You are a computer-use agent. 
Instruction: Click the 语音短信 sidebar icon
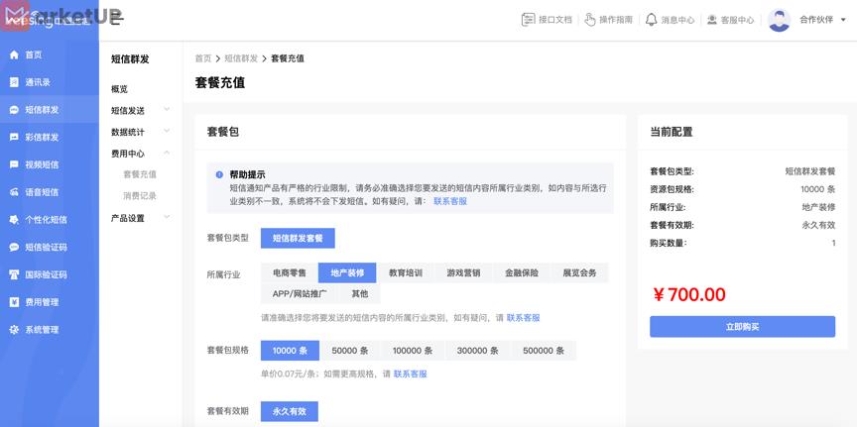(14, 192)
